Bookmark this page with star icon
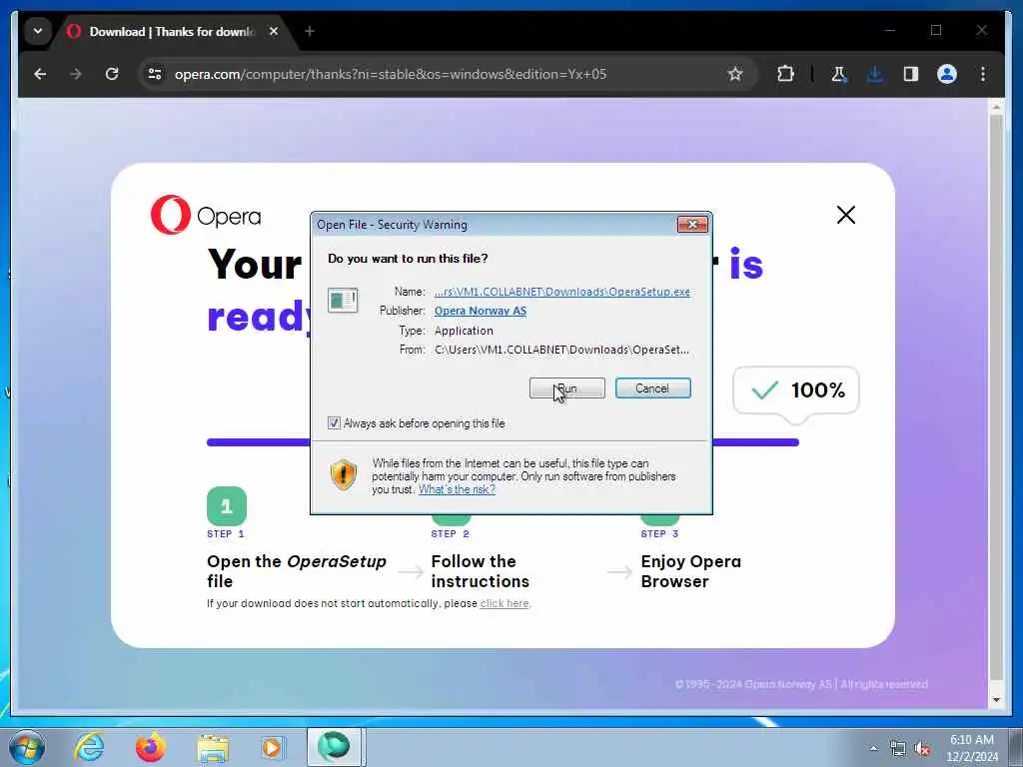The height and width of the screenshot is (767, 1023). point(735,74)
